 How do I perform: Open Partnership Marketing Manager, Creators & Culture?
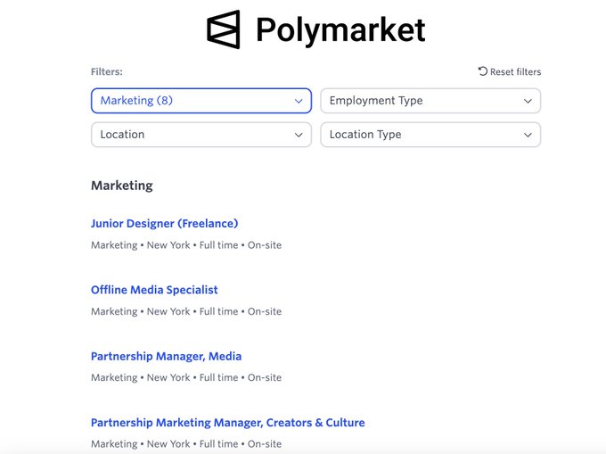coord(227,422)
